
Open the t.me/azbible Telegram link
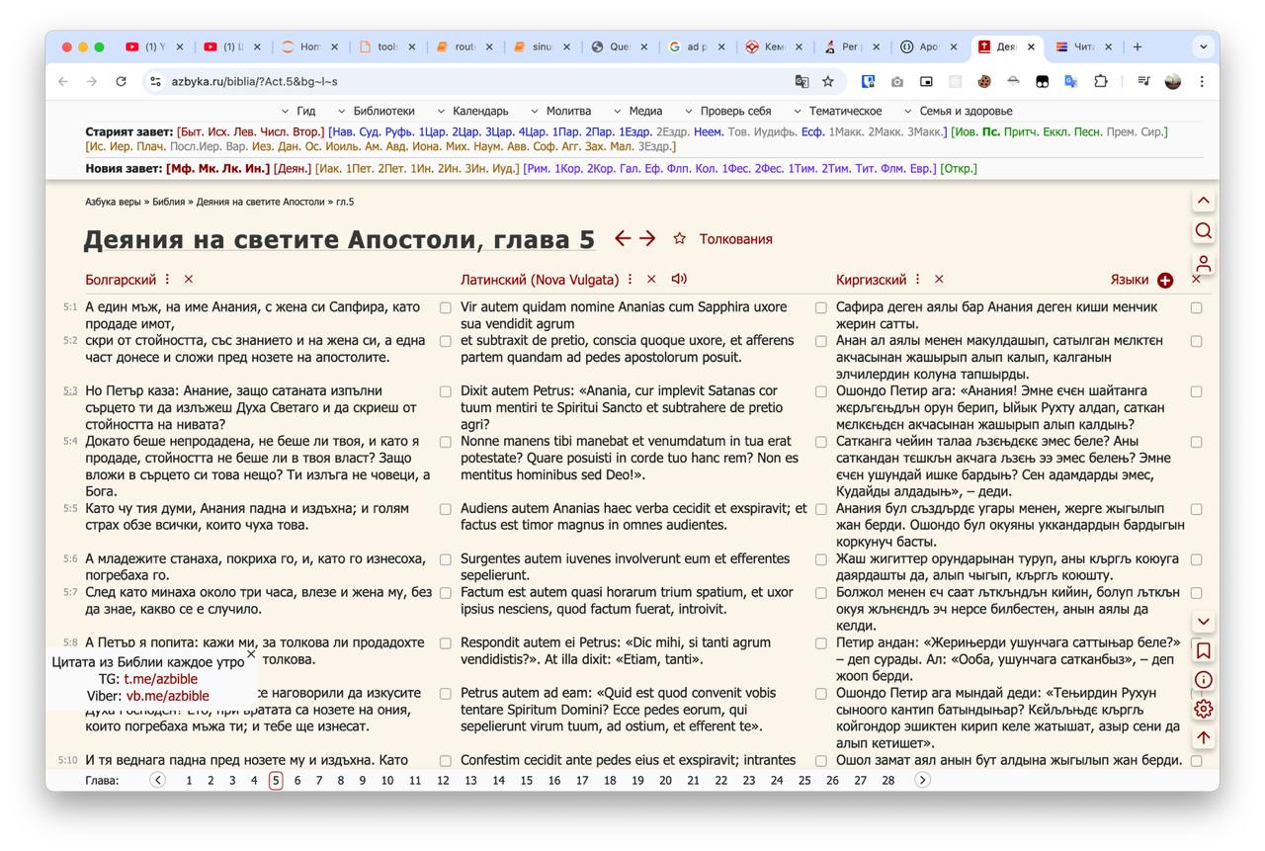pyautogui.click(x=160, y=679)
